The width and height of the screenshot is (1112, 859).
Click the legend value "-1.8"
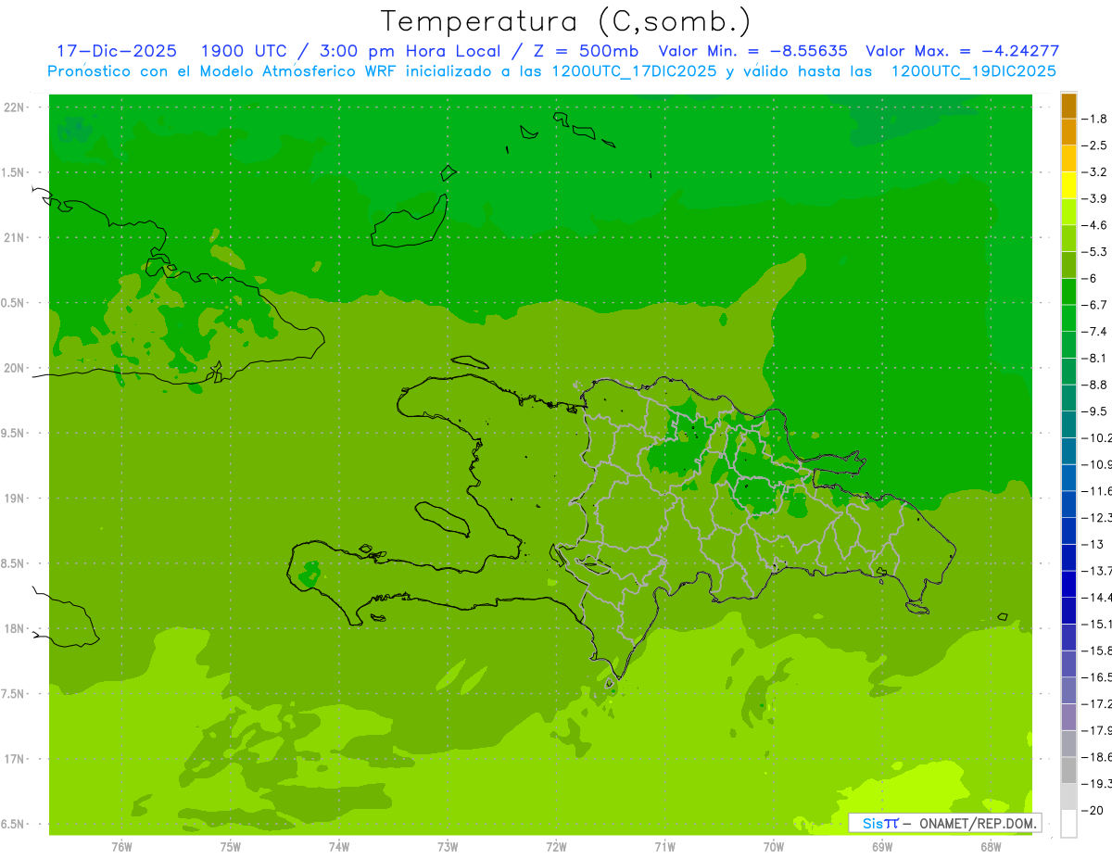click(1094, 119)
